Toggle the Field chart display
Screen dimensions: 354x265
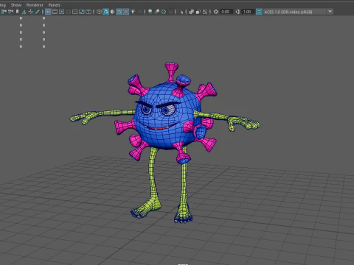coord(75,12)
